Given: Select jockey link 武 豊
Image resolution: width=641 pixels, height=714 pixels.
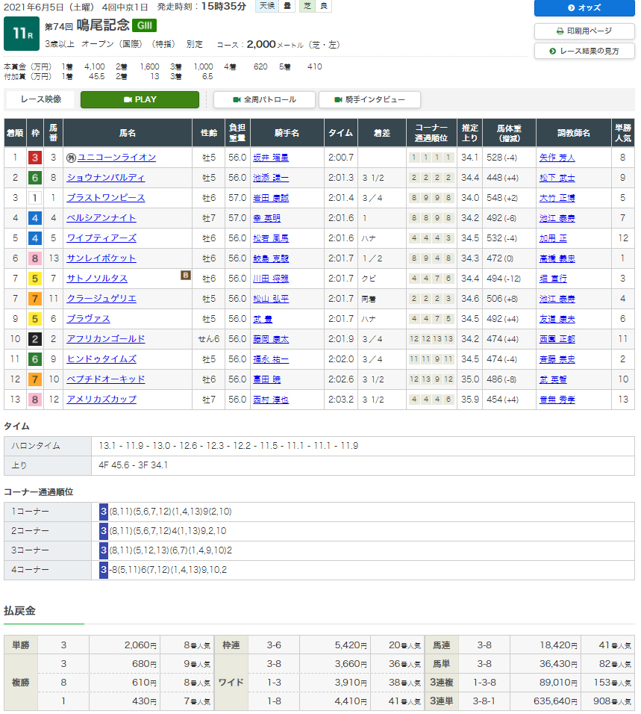Looking at the screenshot, I should (264, 319).
